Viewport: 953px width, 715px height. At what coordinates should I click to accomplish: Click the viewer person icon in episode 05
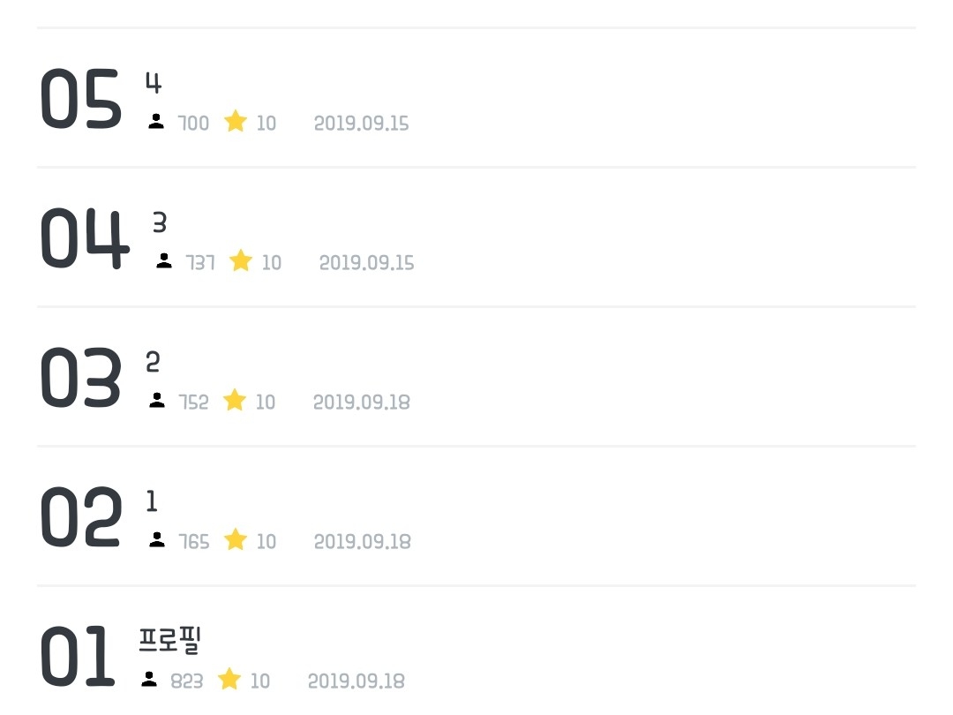(156, 122)
